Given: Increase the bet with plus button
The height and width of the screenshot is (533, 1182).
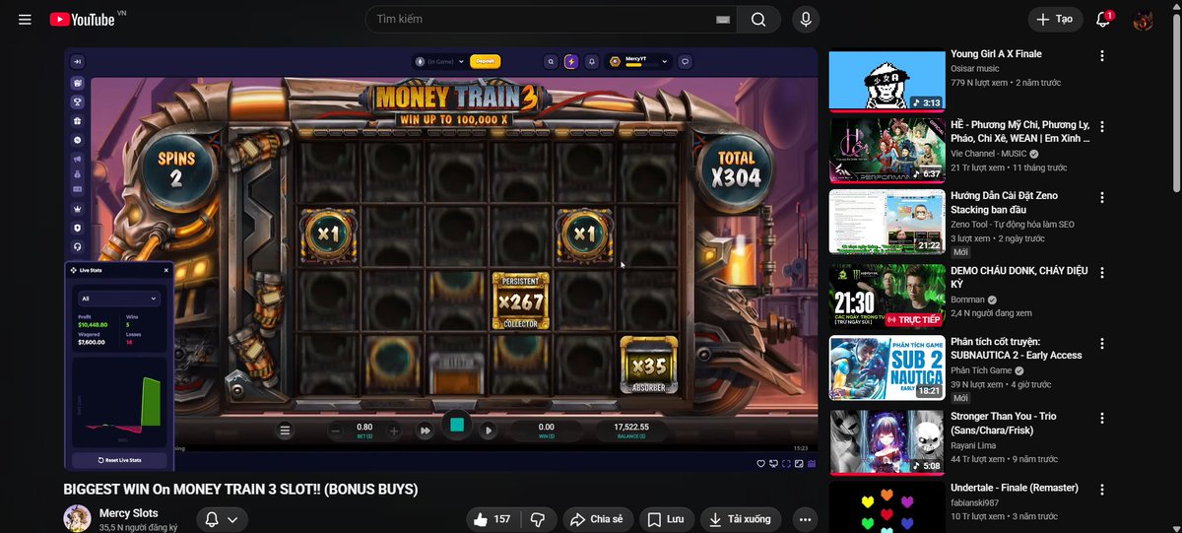Looking at the screenshot, I should point(394,431).
